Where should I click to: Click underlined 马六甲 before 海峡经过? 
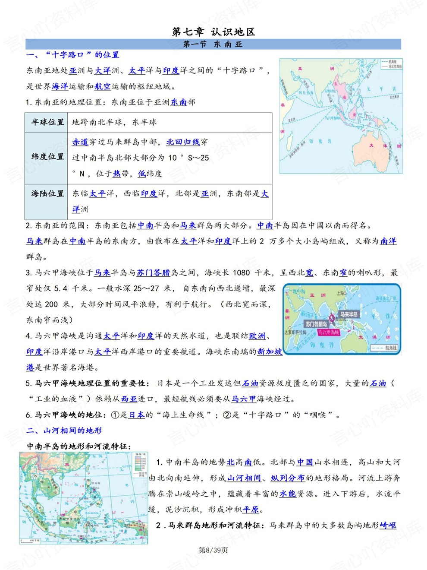[244, 399]
